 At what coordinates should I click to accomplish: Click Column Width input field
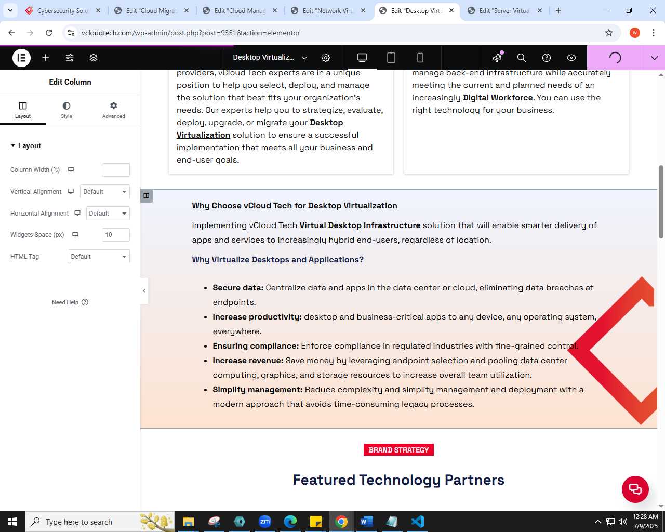click(116, 170)
